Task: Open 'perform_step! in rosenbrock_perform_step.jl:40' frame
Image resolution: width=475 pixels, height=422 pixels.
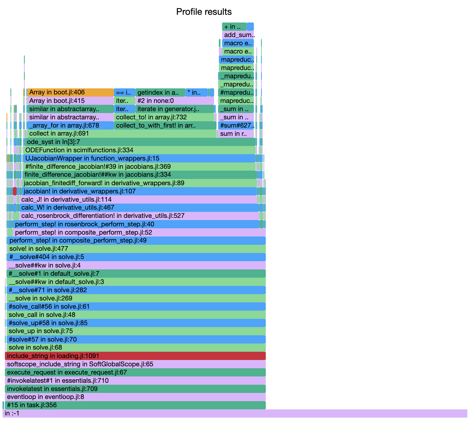Action: 136,224
